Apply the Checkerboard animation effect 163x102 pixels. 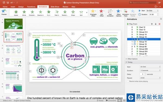(x=32, y=13)
